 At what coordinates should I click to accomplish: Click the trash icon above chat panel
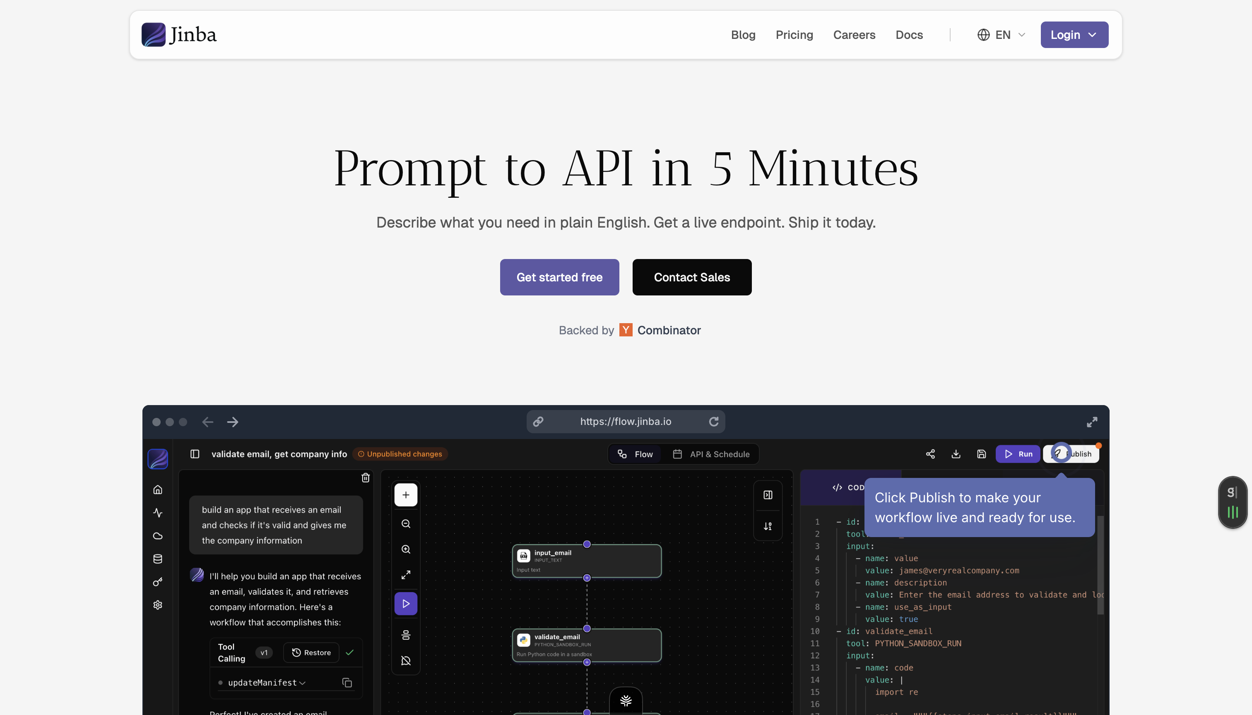pos(366,477)
